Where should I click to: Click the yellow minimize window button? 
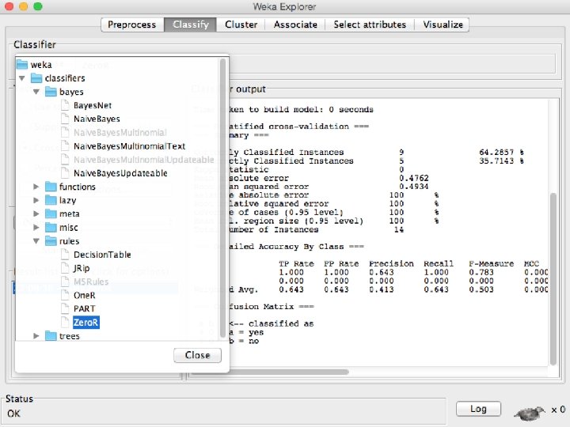[x=23, y=6]
